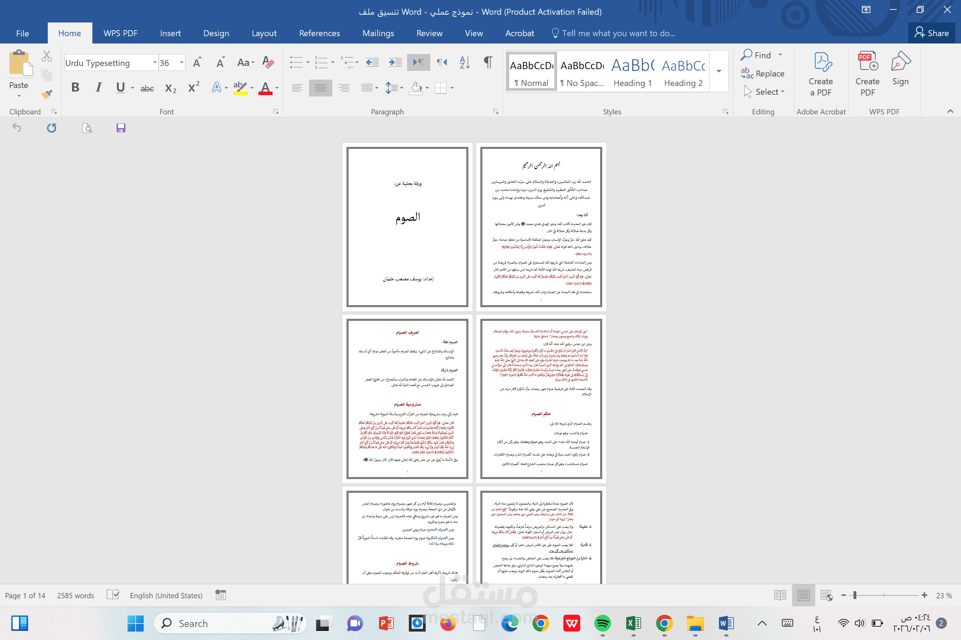
Task: Open the font size dropdown
Action: tap(182, 62)
